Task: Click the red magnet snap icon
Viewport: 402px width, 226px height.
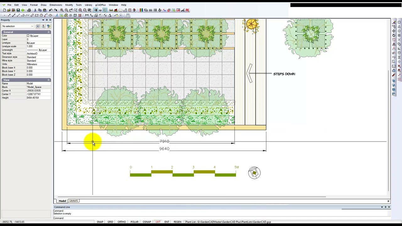Action: pos(399,71)
